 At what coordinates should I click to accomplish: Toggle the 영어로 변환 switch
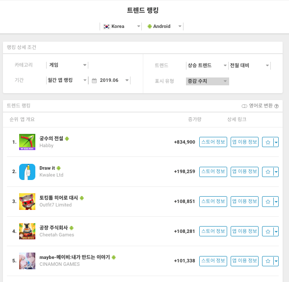(244, 106)
